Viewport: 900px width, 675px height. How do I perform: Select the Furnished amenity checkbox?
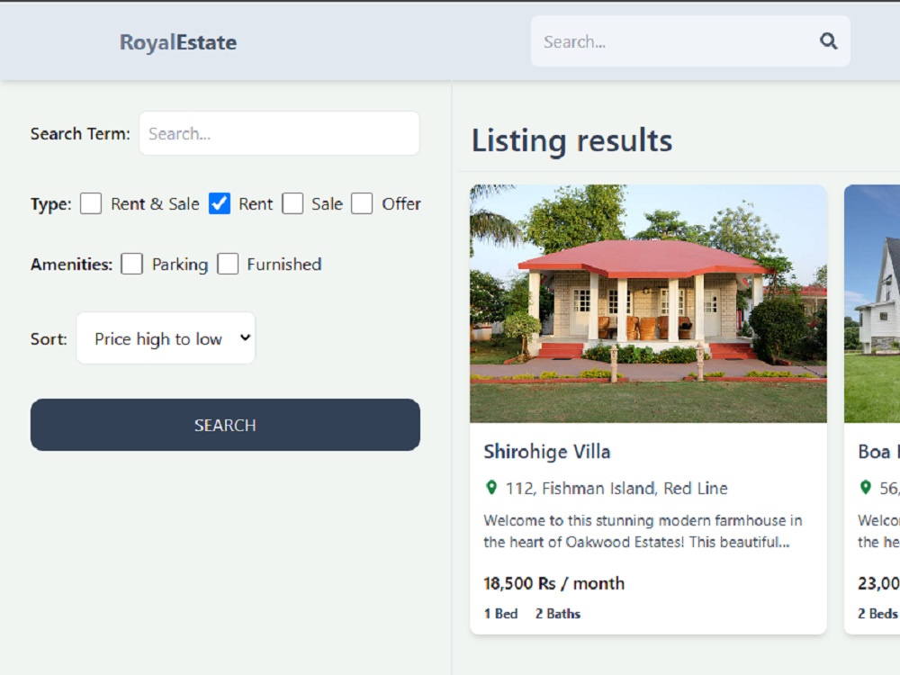tap(228, 264)
